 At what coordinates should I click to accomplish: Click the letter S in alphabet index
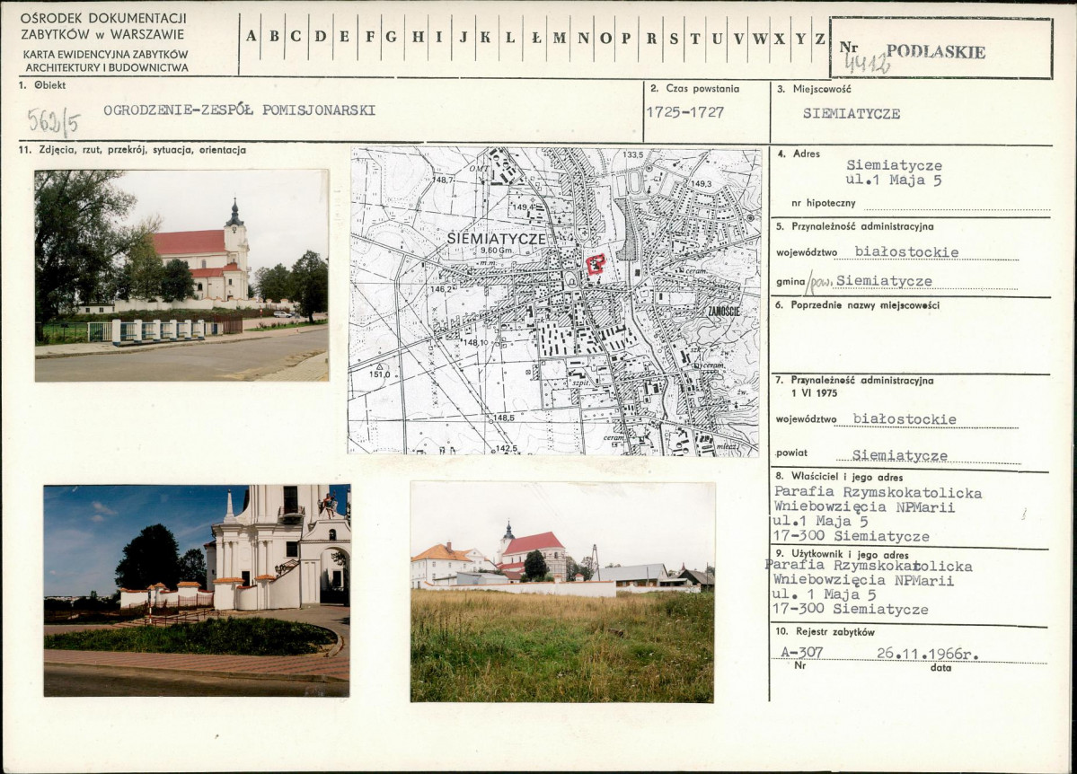[674, 38]
